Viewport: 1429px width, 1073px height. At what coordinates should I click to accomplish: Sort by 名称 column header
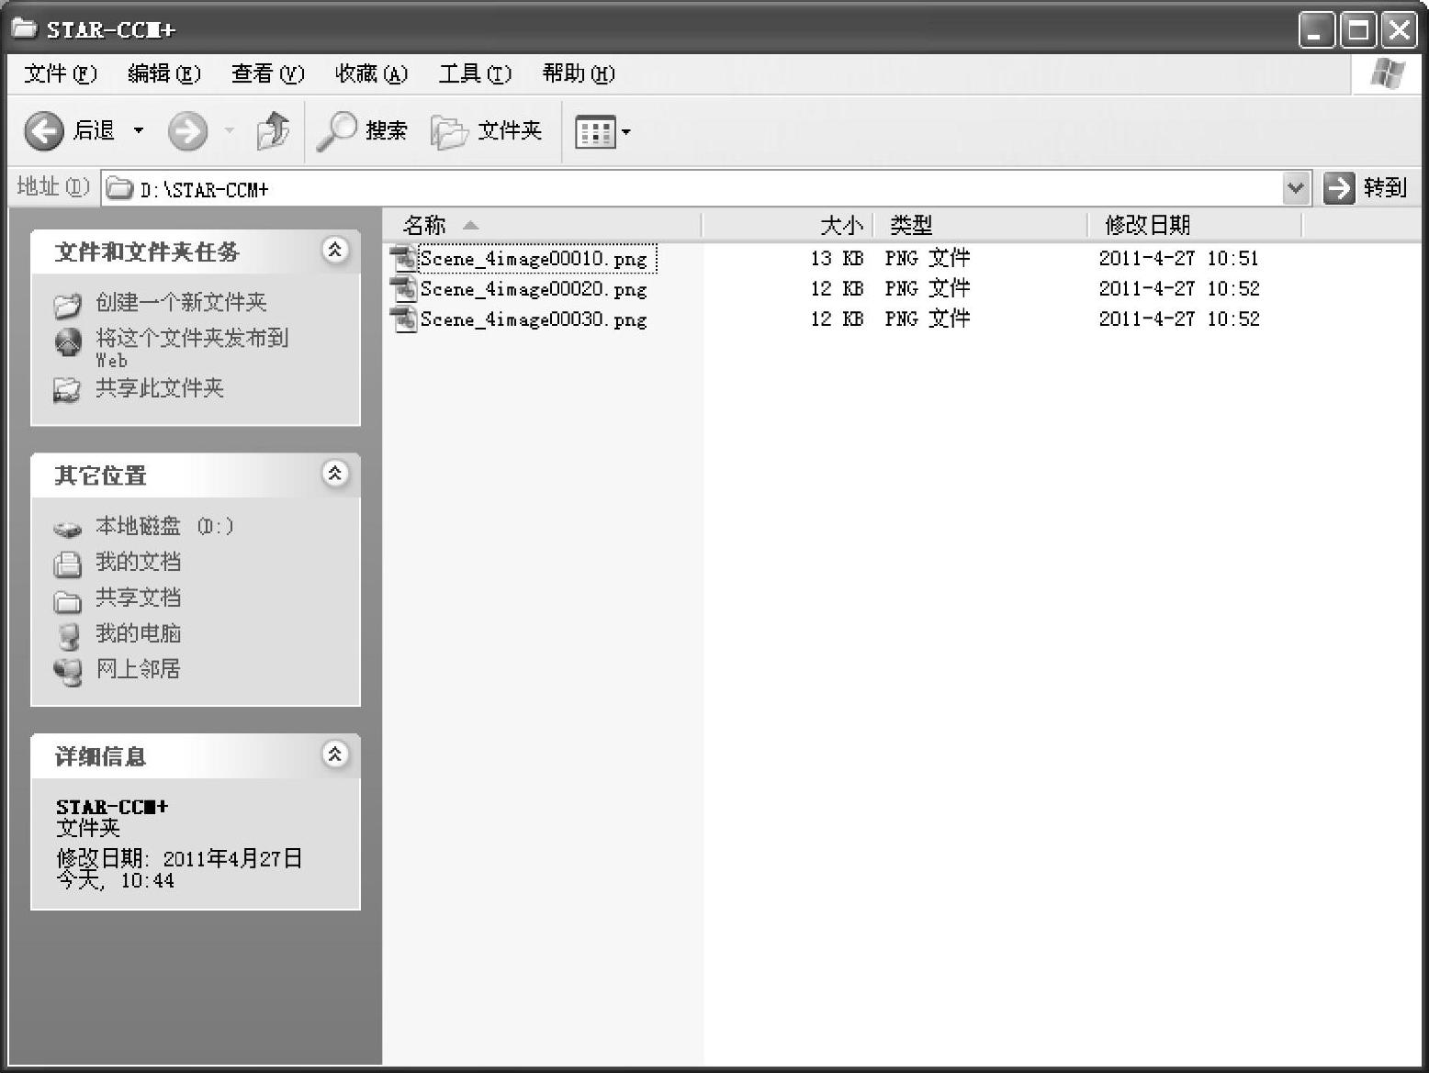pyautogui.click(x=542, y=225)
